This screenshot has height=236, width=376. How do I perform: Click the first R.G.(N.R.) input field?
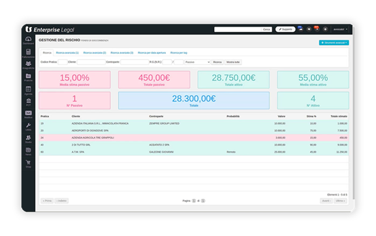pyautogui.click(x=167, y=62)
